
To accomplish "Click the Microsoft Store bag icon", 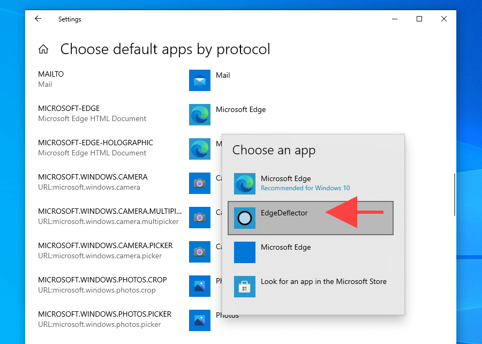I will (244, 287).
